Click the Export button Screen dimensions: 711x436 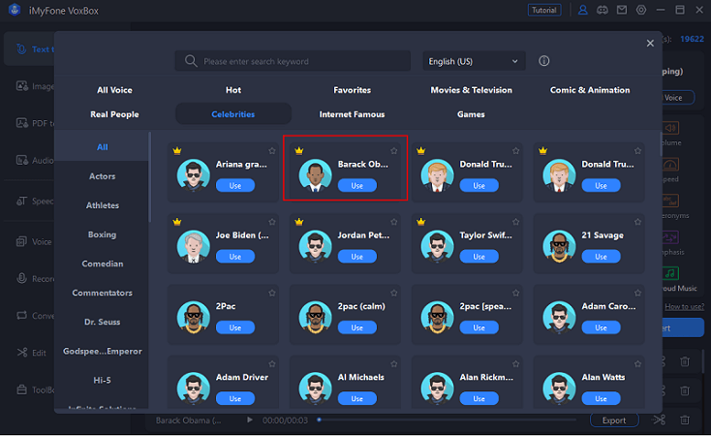coord(614,420)
